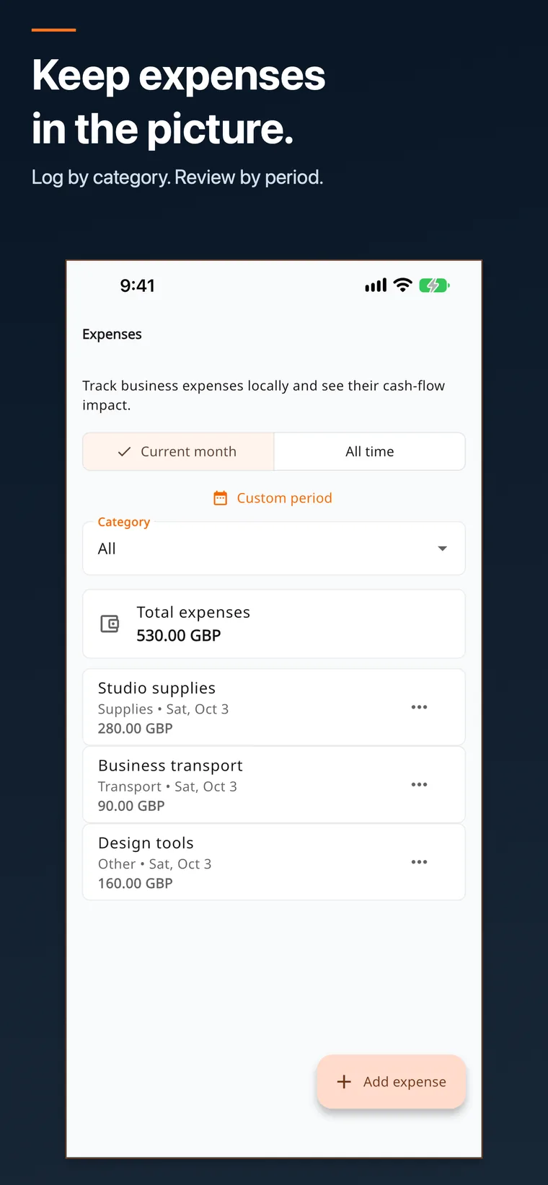Image resolution: width=548 pixels, height=1185 pixels.
Task: Switch to the All time filter
Action: point(369,451)
